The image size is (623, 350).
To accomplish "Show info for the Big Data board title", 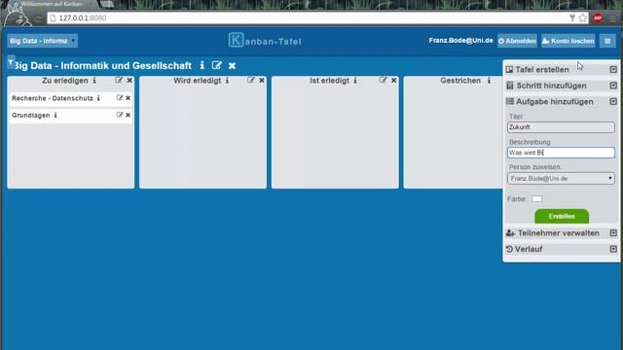I will click(x=202, y=65).
